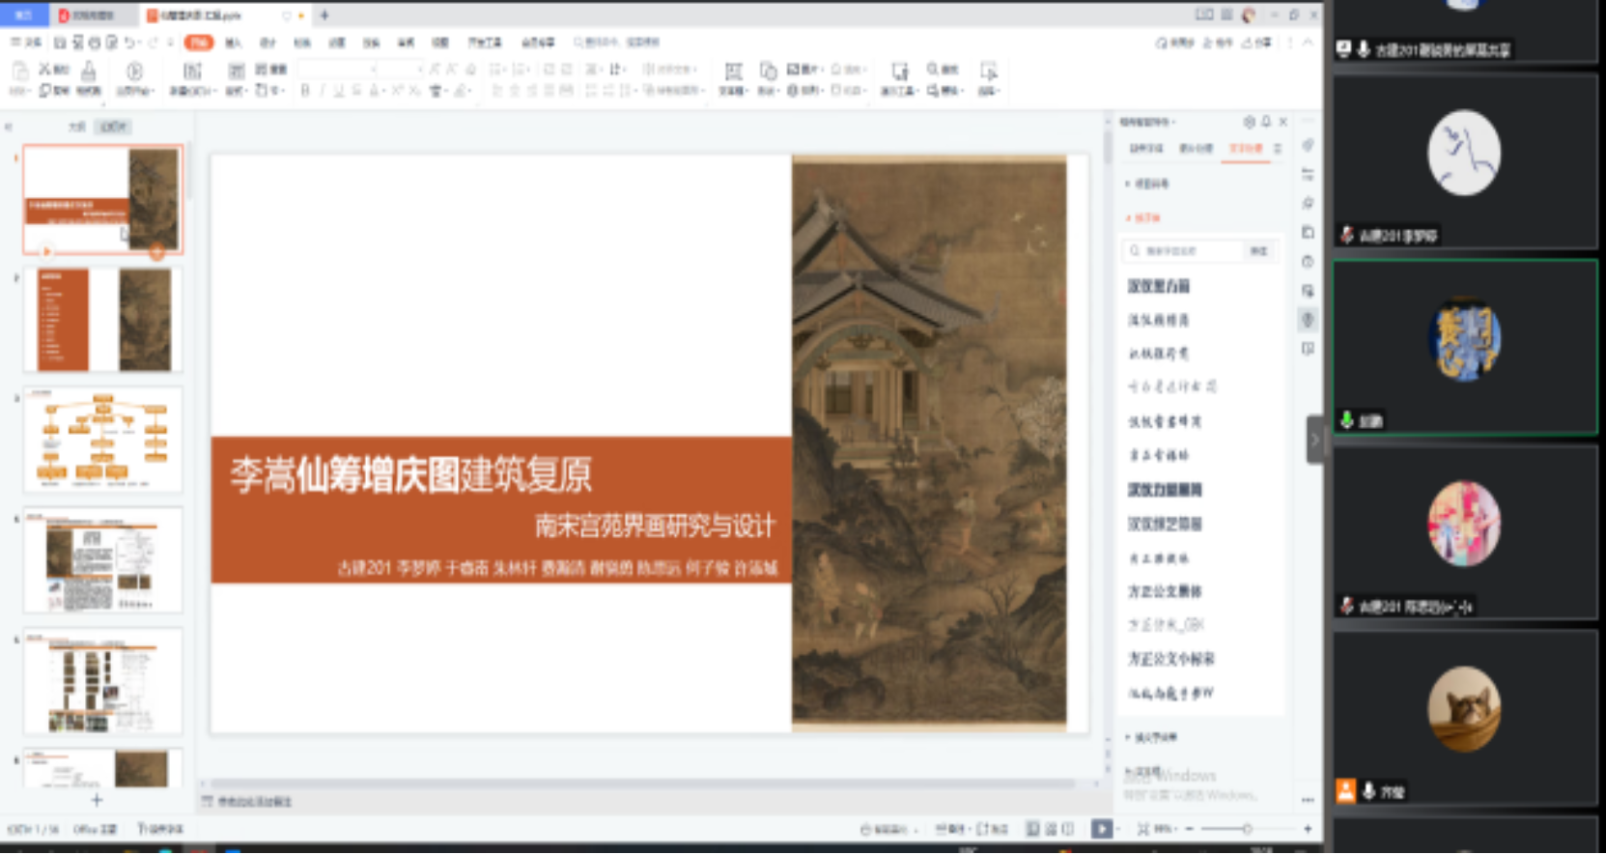Switch to the 设计 (Design) ribbon tab
Screen dimensions: 1606x855
point(268,43)
